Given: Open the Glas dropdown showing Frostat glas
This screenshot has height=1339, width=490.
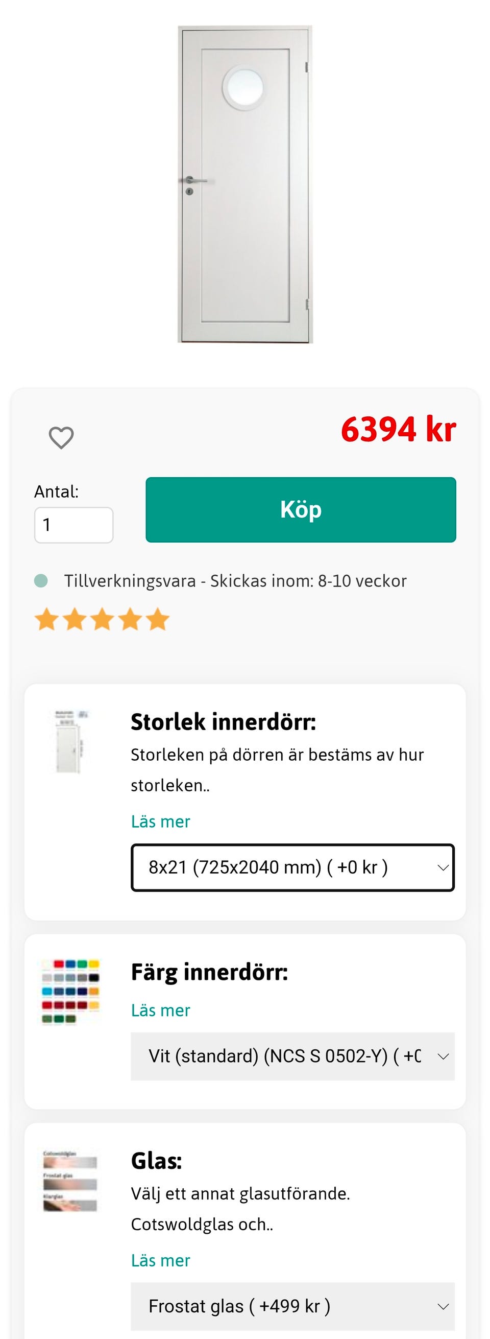Looking at the screenshot, I should point(293,1306).
